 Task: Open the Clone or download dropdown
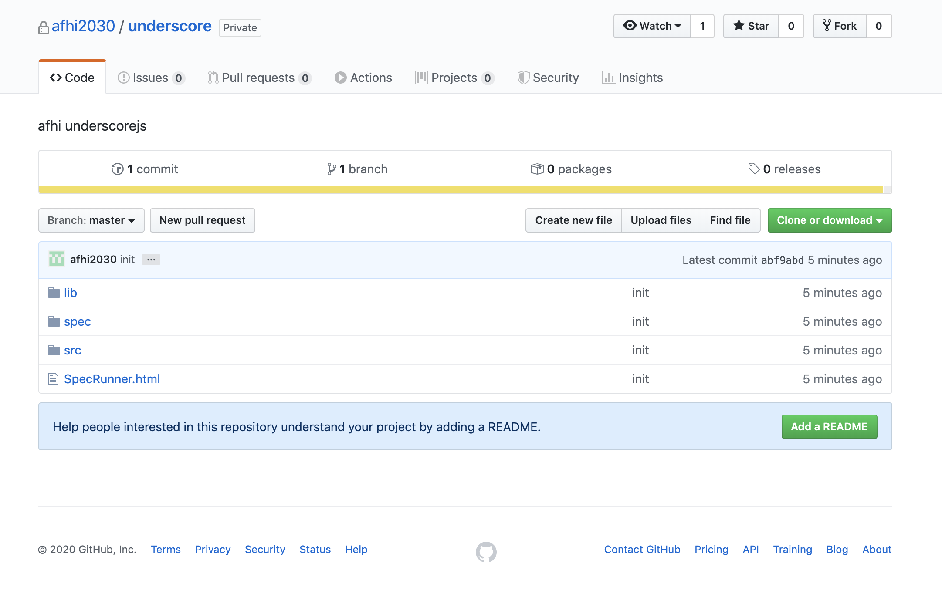click(x=830, y=220)
